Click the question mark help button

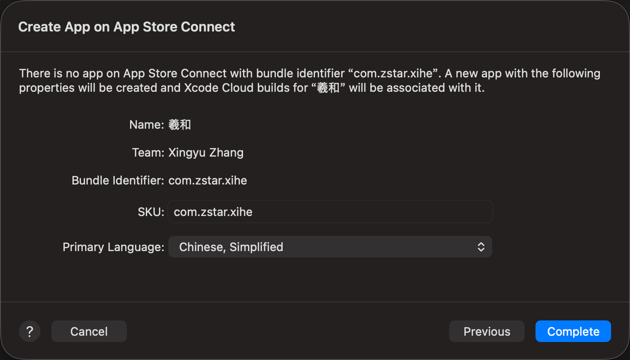pyautogui.click(x=30, y=332)
